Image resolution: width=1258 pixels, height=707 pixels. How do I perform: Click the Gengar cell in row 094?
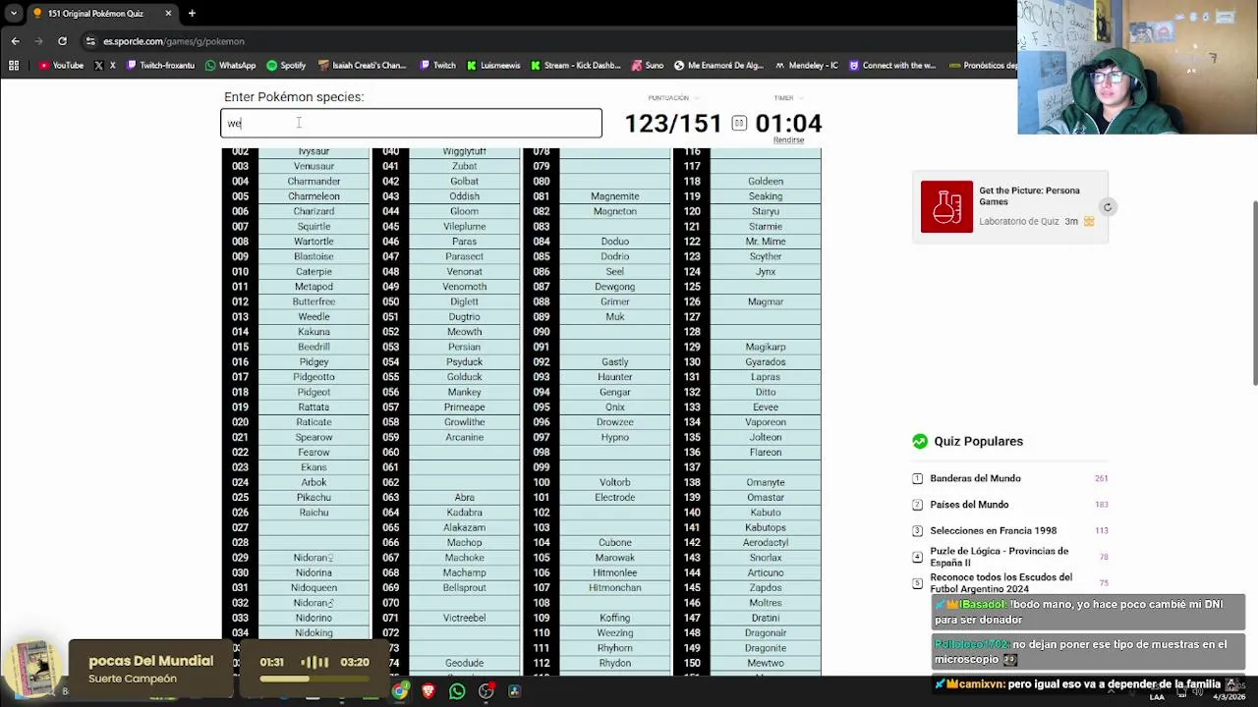point(614,392)
